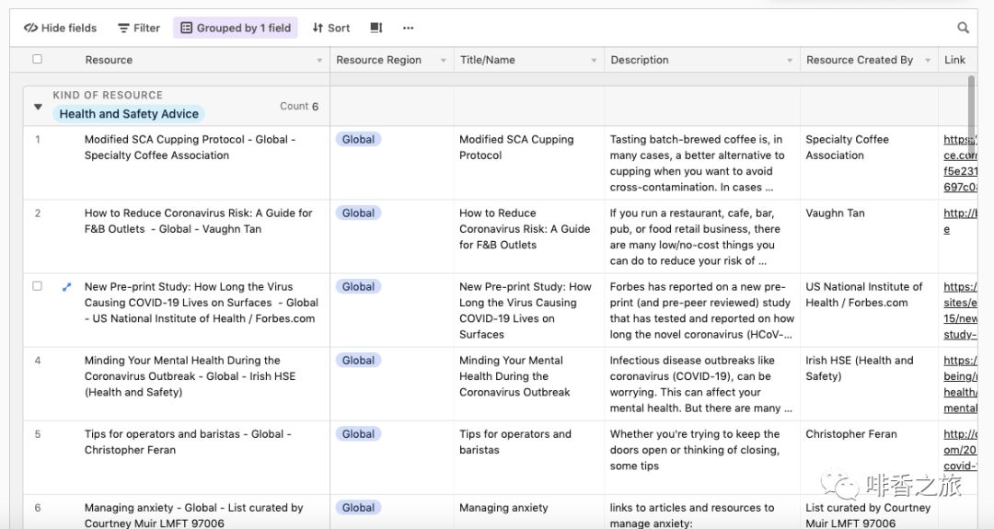Click Global tag in Mental Health row
This screenshot has height=529, width=994.
pos(358,360)
